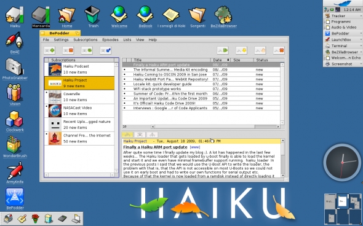The image size is (363, 226).
Task: Open the BeZillaBrowser dropdown arrow in Deskbar
Action: click(361, 52)
